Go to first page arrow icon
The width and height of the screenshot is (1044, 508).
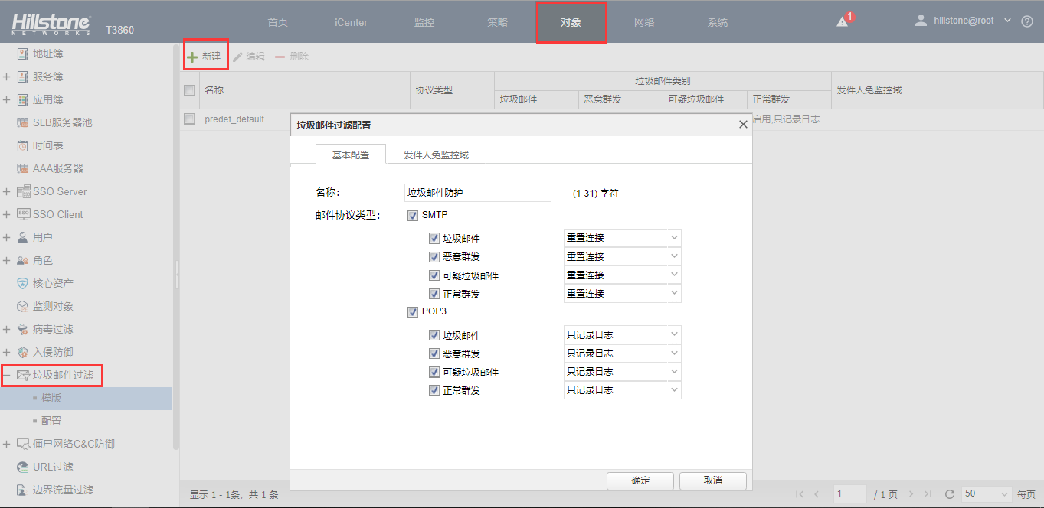(x=800, y=494)
